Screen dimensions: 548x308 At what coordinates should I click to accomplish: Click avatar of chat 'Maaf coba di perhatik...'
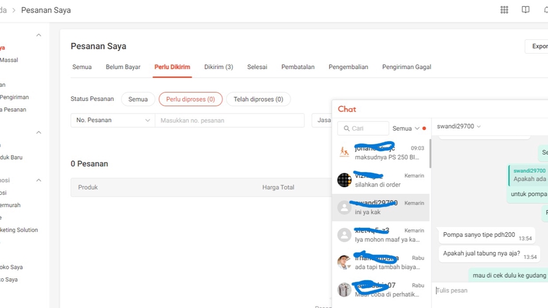pyautogui.click(x=344, y=290)
